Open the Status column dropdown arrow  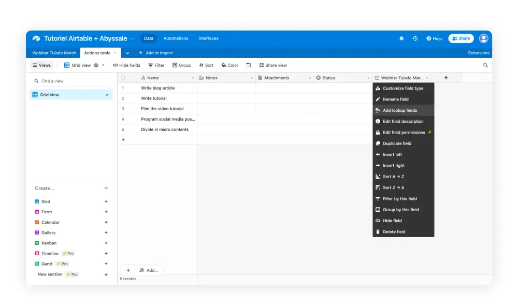pyautogui.click(x=368, y=78)
